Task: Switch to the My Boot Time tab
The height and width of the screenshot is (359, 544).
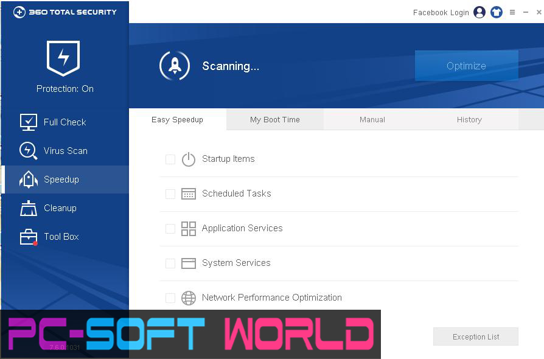Action: pos(274,119)
